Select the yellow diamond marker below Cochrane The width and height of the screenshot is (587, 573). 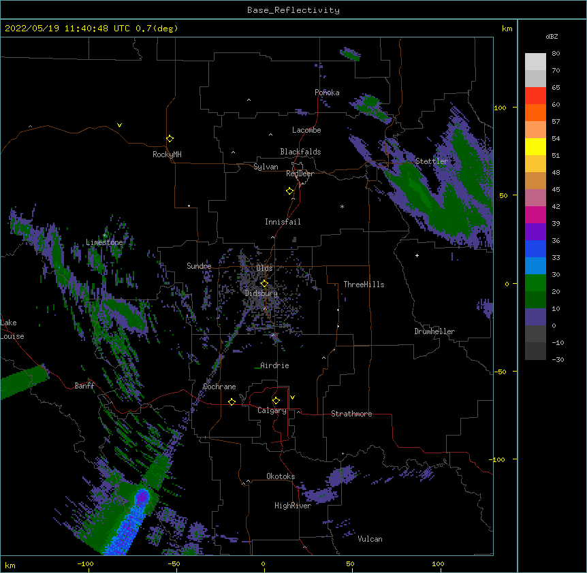pos(232,402)
